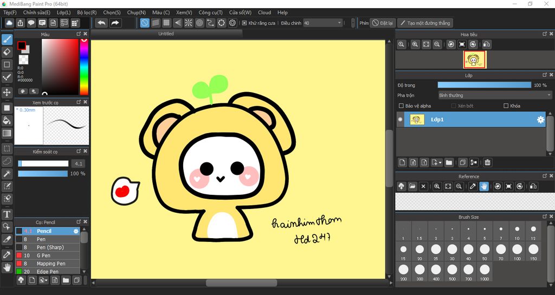Viewport: 555px width, 295px height.
Task: Open snap settings gear
Action: [x=232, y=23]
